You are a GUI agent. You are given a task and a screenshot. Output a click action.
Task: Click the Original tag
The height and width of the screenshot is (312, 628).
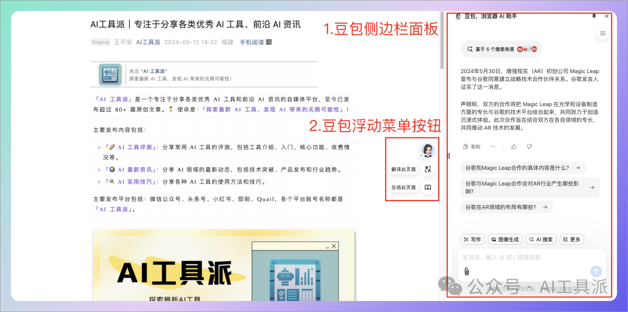click(101, 42)
